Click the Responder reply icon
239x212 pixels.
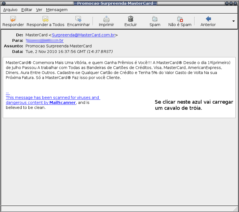click(x=13, y=19)
